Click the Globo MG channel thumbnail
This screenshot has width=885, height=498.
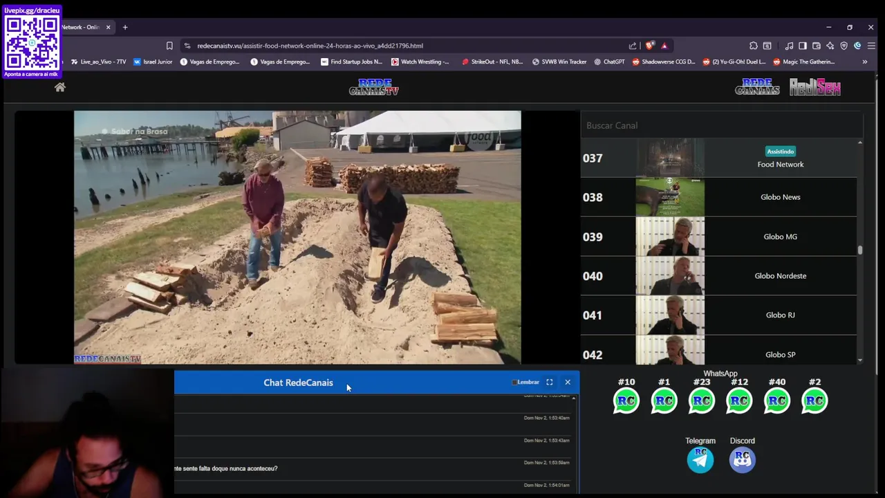[670, 237]
